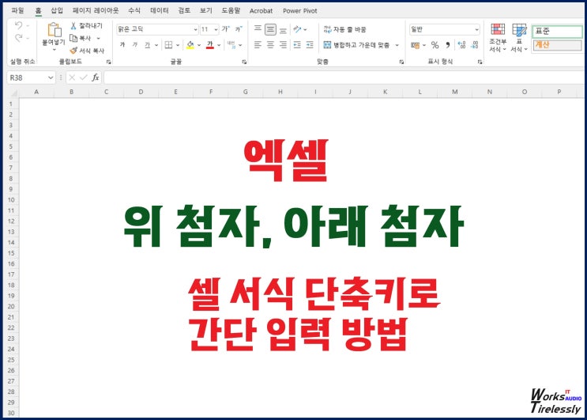Decrease indent icon
The image size is (587, 420).
297,45
